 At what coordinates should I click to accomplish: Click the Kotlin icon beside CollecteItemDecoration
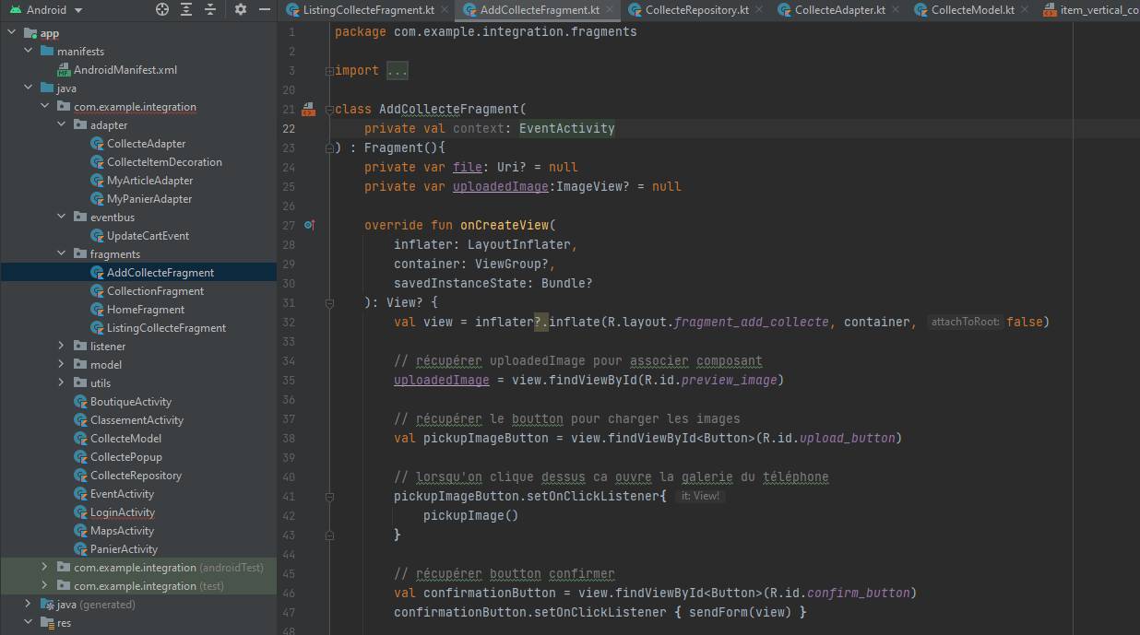tap(97, 162)
